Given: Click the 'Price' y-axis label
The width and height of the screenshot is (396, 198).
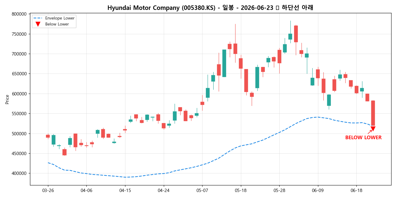Looking at the screenshot, I should coord(7,99).
